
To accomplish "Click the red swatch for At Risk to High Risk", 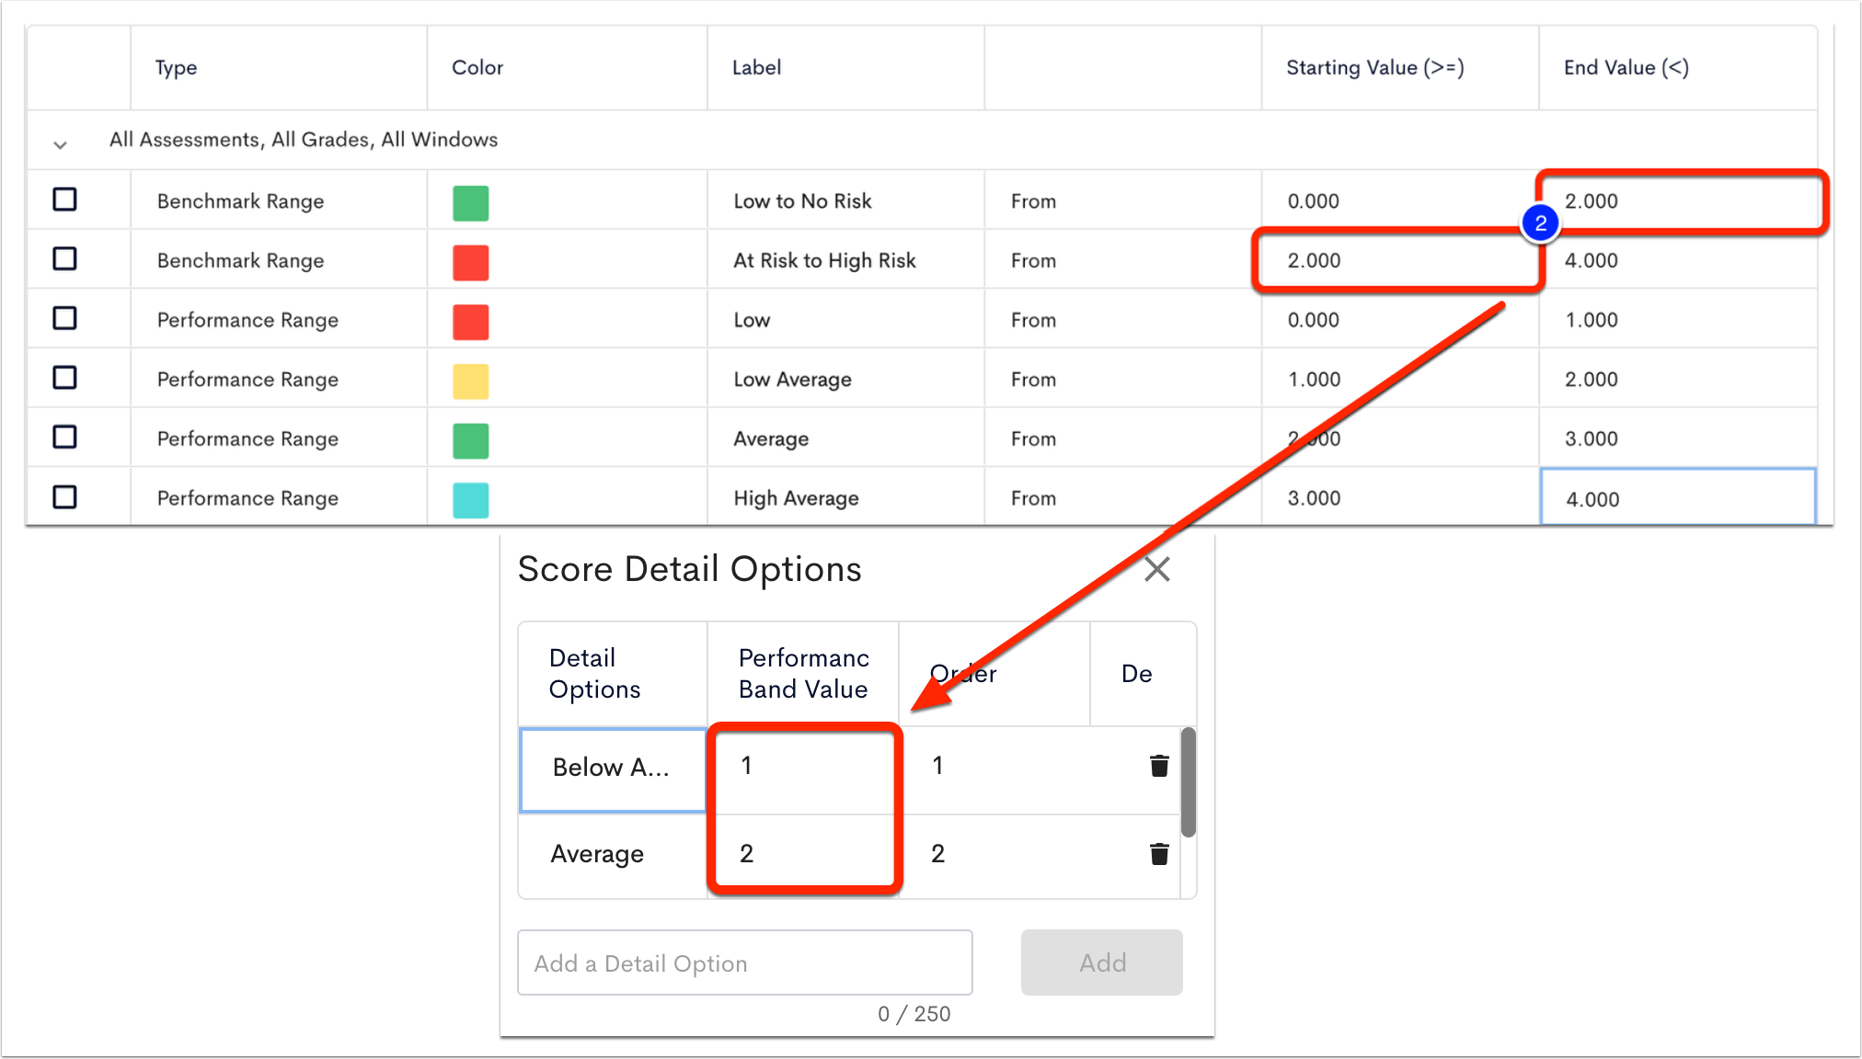I will click(x=470, y=262).
